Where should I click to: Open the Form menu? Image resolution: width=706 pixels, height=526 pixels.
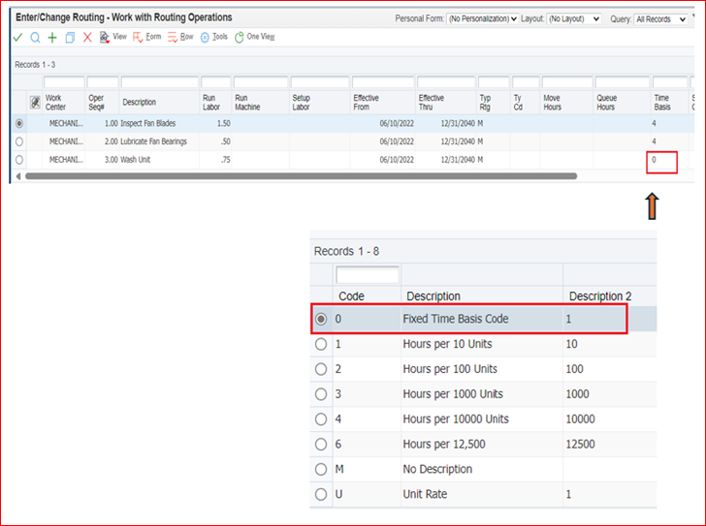pos(146,37)
